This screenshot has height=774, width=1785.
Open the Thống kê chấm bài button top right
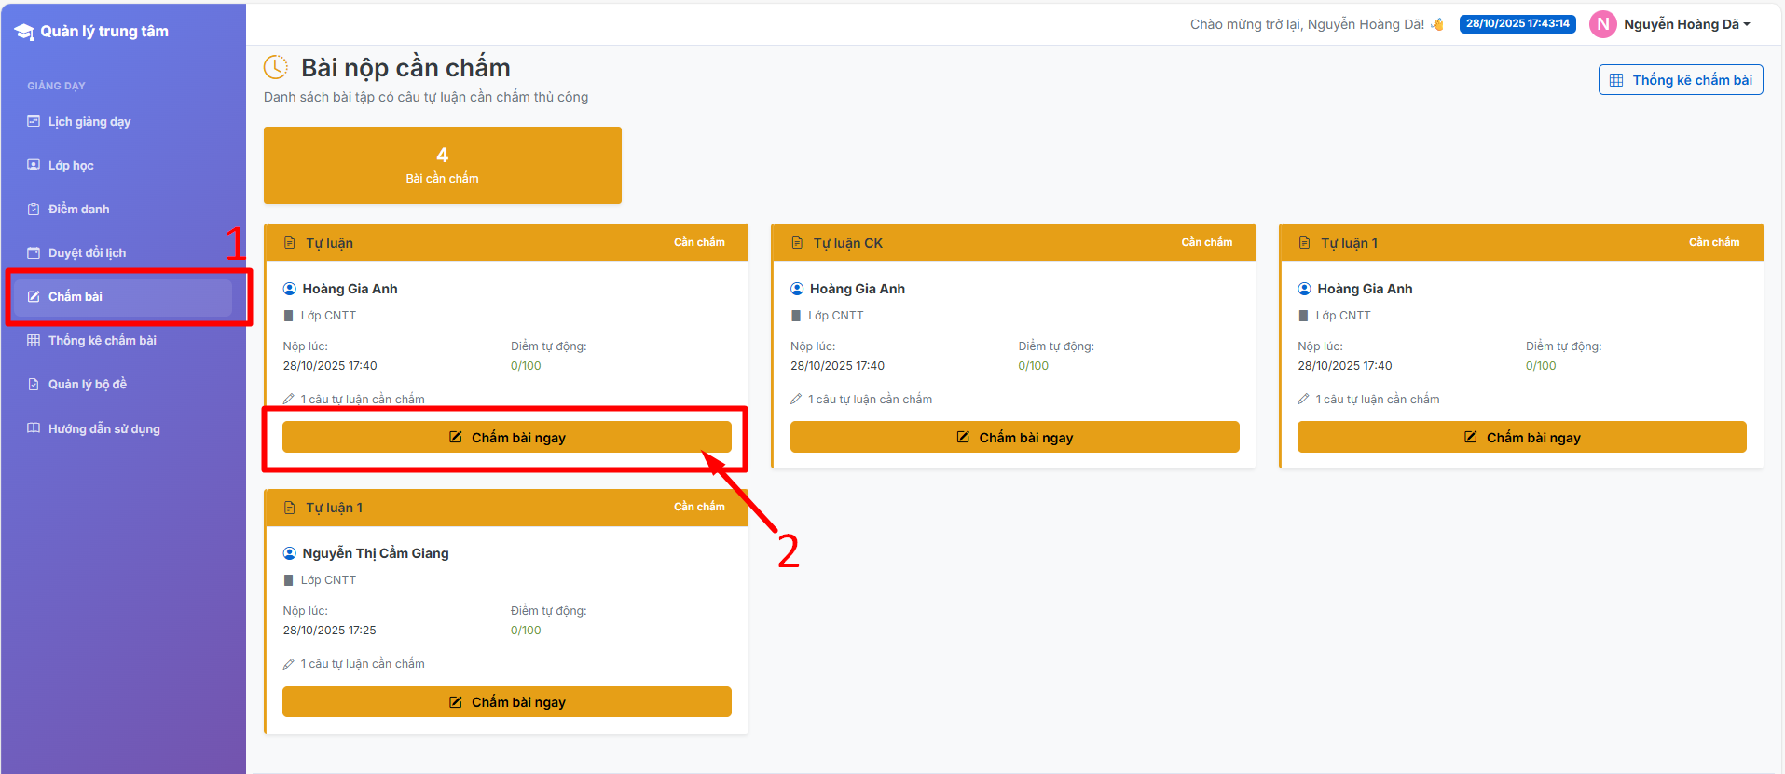tap(1680, 80)
